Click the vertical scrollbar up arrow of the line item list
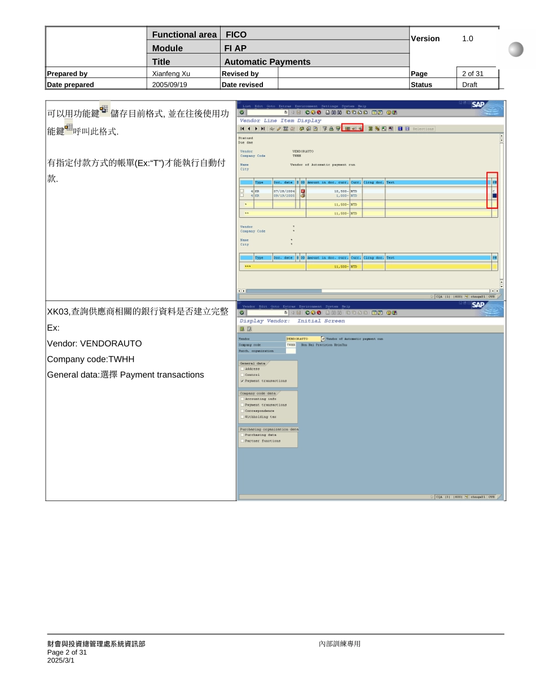Screen dimensions: 536x694 tap(502, 135)
